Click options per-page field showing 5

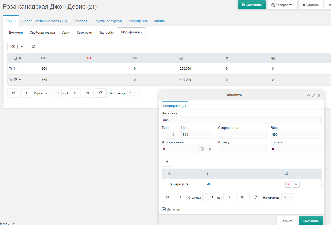288,197
